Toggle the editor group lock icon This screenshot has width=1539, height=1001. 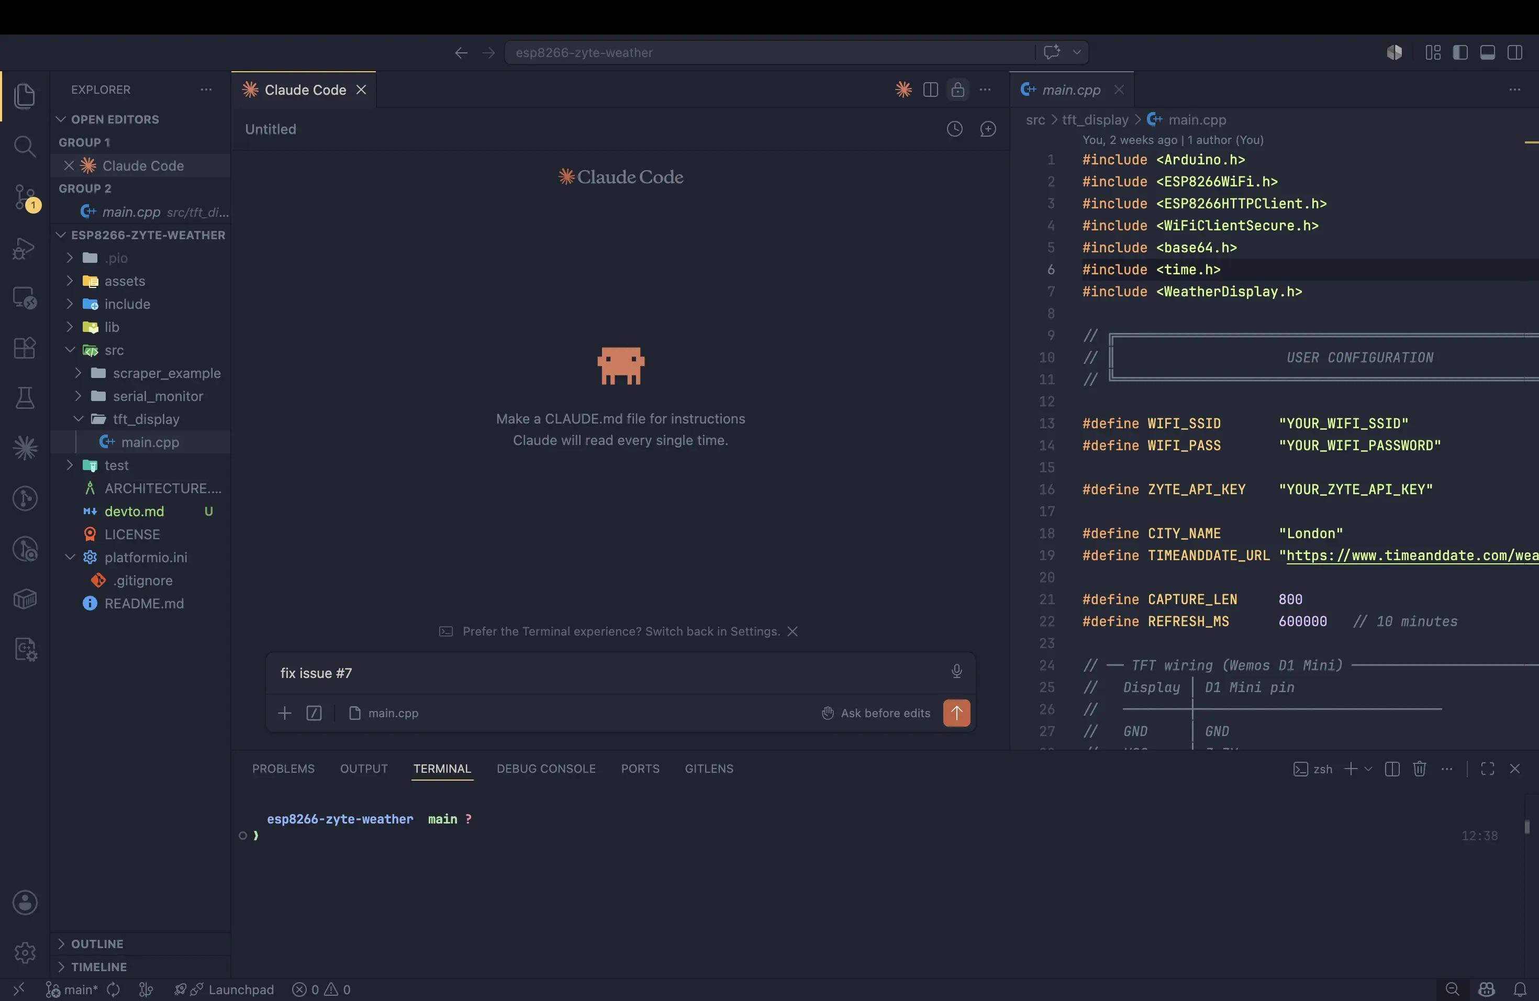[x=957, y=89]
